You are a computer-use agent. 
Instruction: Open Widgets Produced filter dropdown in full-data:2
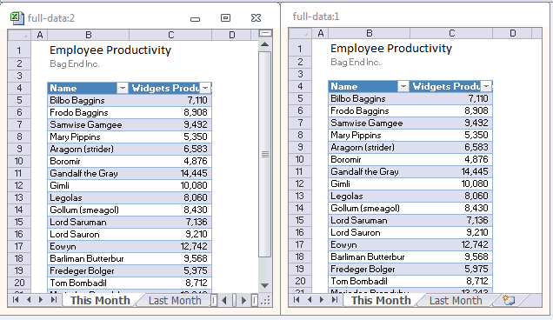coord(205,88)
